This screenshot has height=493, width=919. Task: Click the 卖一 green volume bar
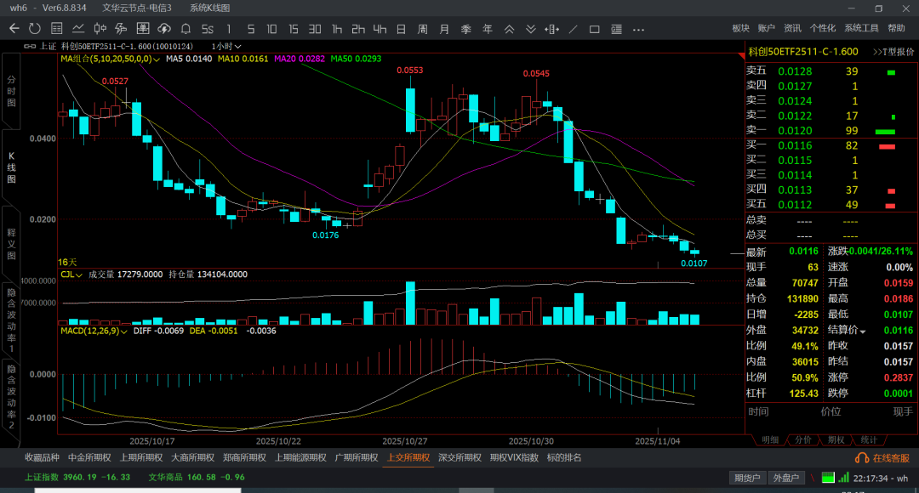tap(885, 131)
